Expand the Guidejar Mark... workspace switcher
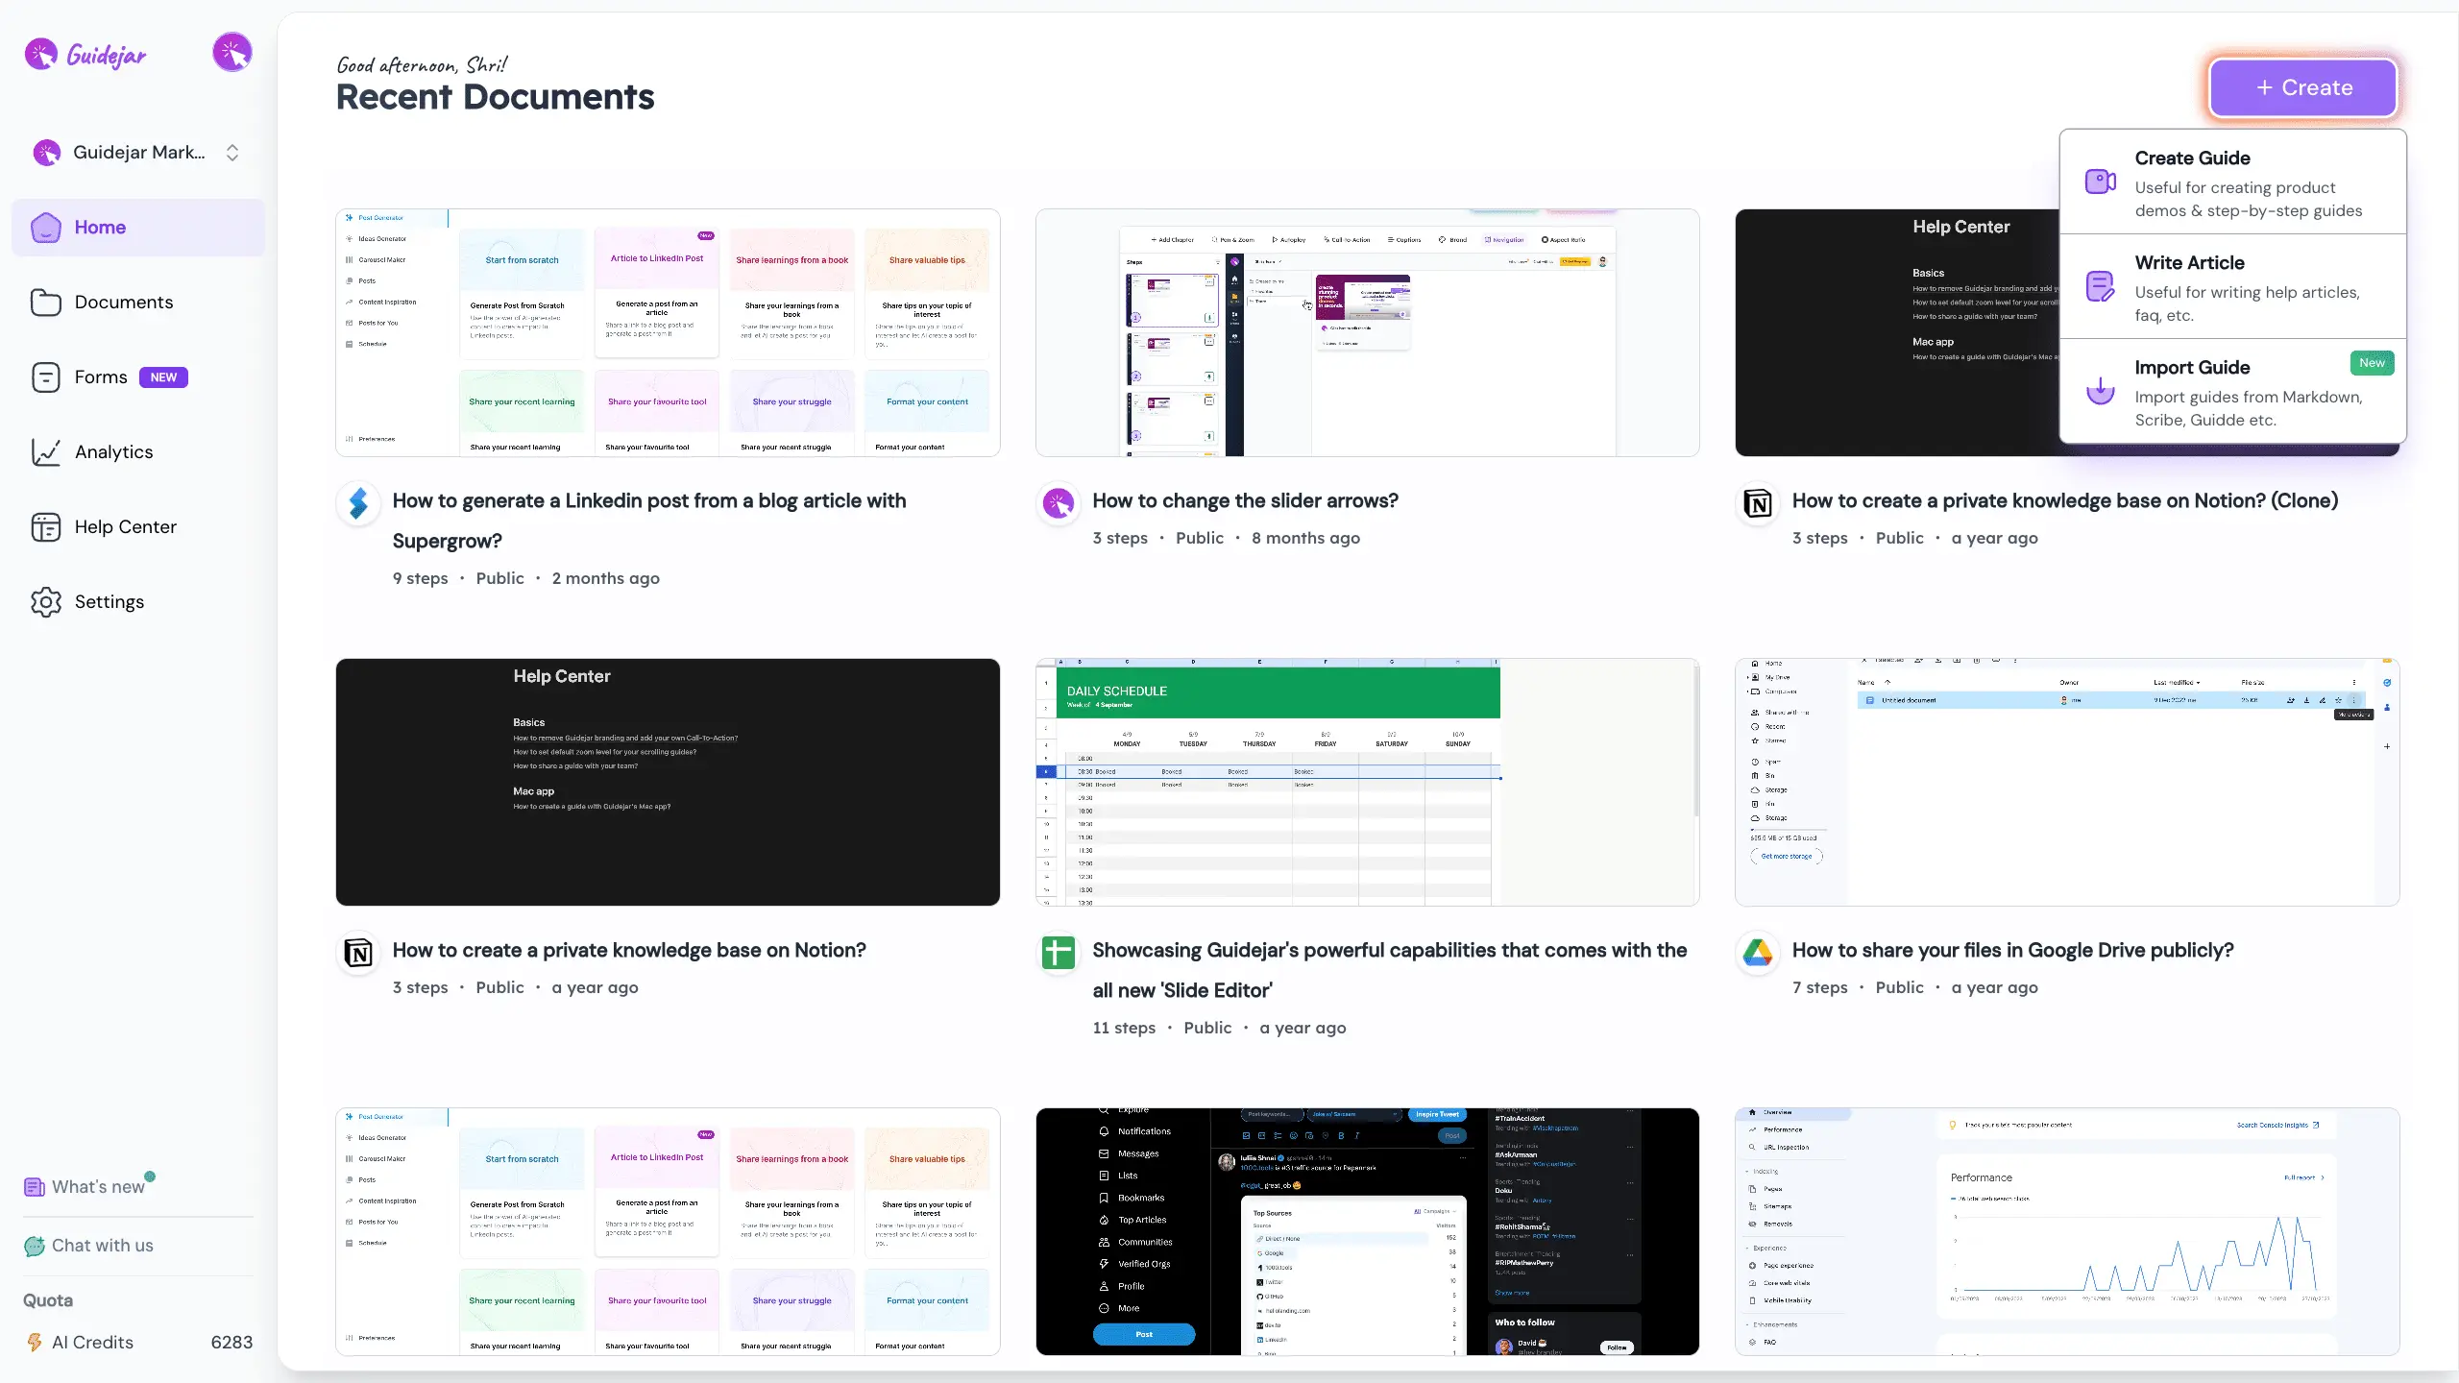Screen dimensions: 2459x1383 [232, 153]
